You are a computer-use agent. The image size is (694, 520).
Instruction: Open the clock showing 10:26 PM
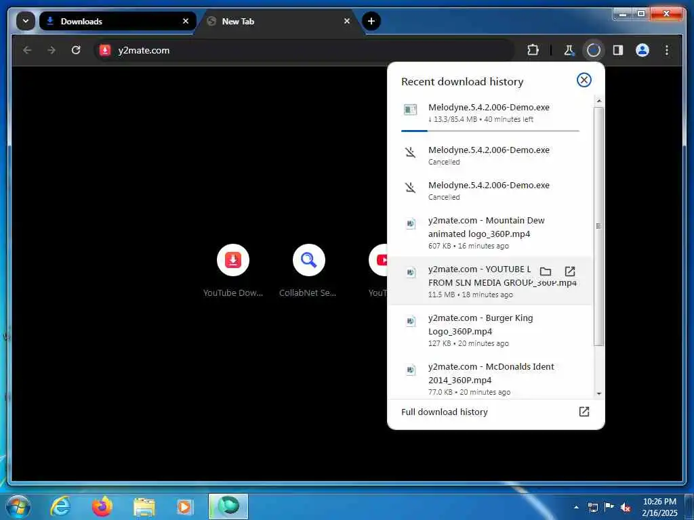click(659, 506)
